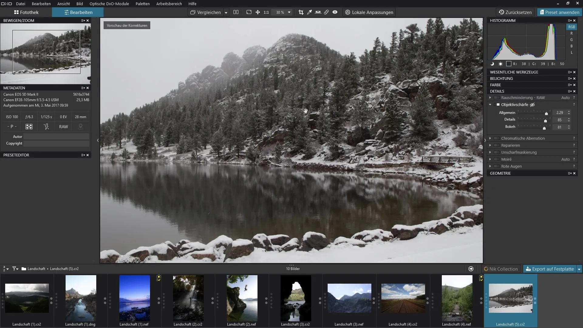Open the Metadaten palette menu icon

[x=83, y=88]
